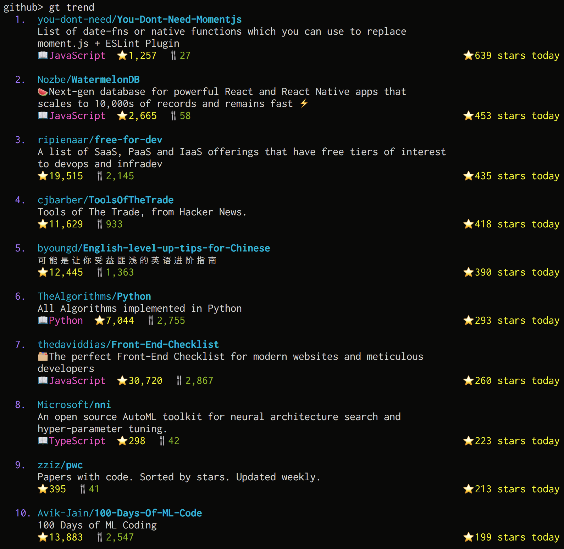The height and width of the screenshot is (549, 564).
Task: Click star icon next to 12,445
Action: 43,272
